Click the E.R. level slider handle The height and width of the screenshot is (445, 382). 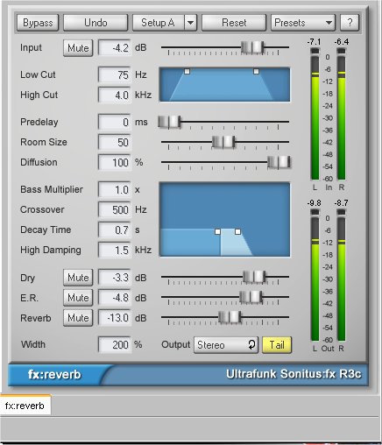point(251,297)
